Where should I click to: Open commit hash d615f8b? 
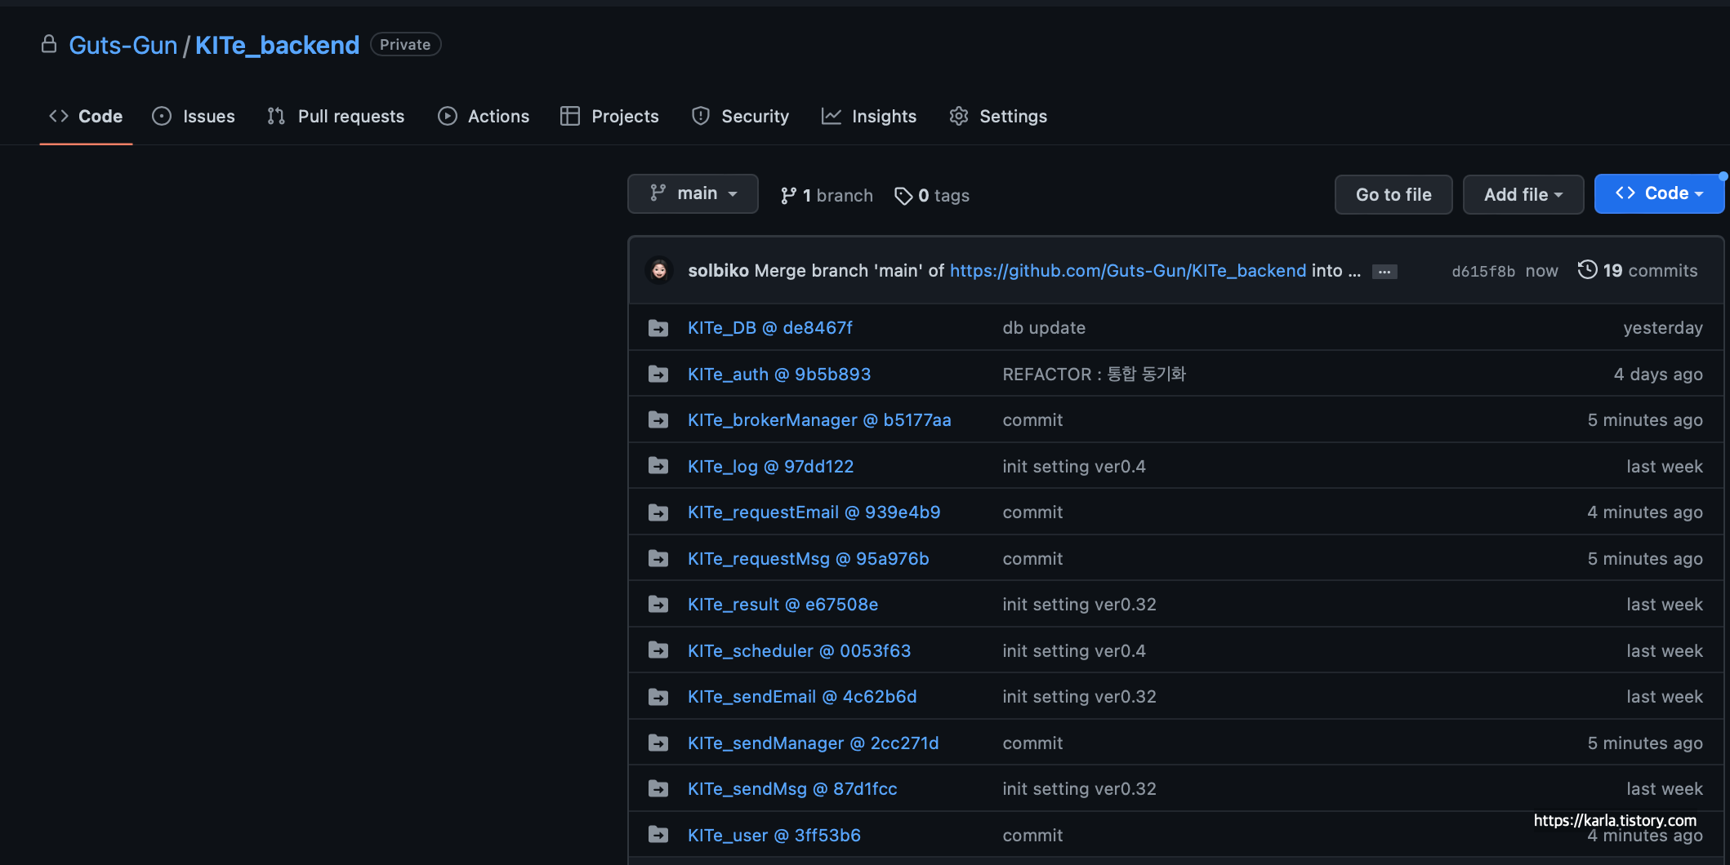pyautogui.click(x=1483, y=271)
